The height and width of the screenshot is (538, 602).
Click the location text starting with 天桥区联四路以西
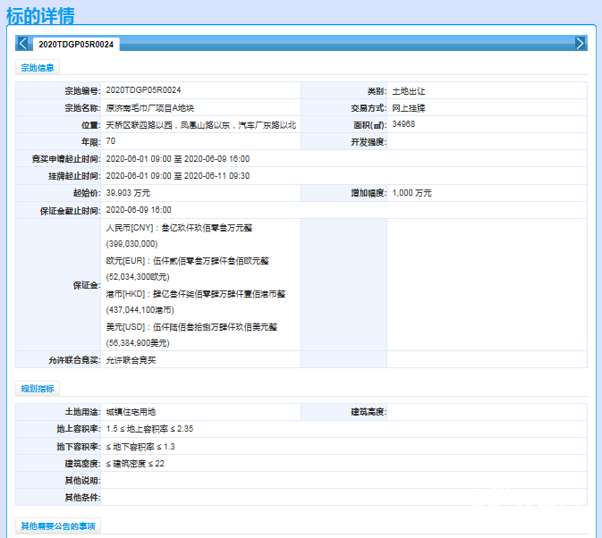coord(200,125)
